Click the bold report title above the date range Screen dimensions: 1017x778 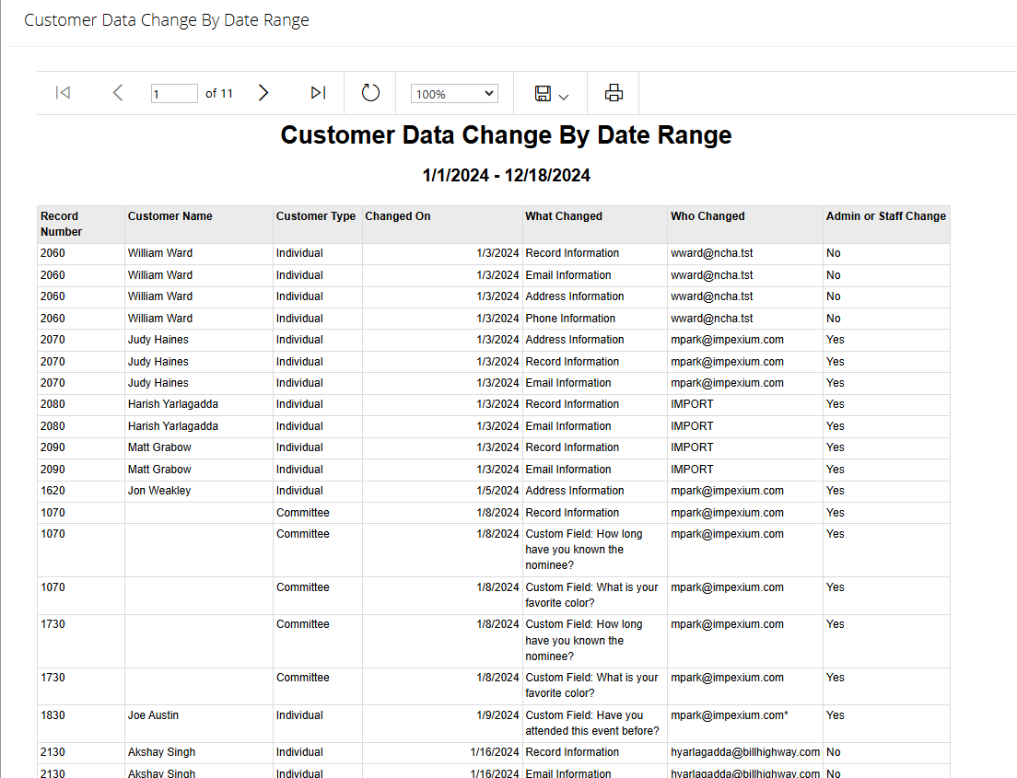506,134
